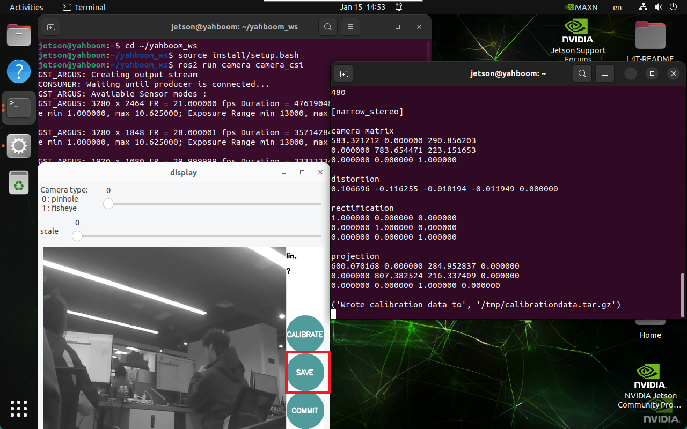Adjust the scale slider handle
The height and width of the screenshot is (429, 687).
(x=77, y=236)
